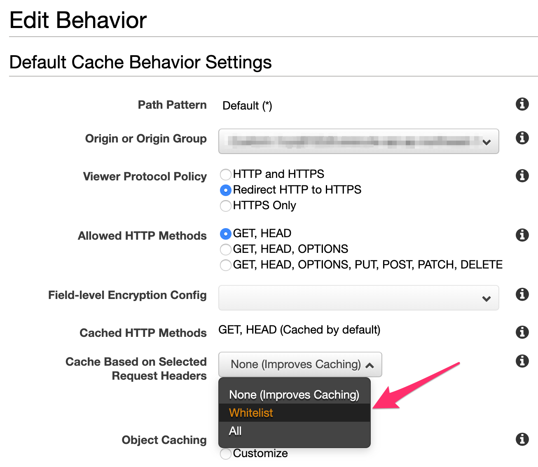
Task: Open the Field-level Encryption Config info icon
Action: point(522,294)
